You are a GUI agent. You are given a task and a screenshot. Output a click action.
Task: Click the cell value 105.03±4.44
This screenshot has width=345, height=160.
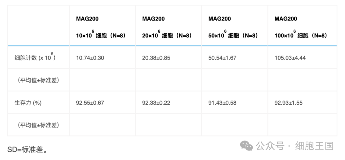pos(290,58)
